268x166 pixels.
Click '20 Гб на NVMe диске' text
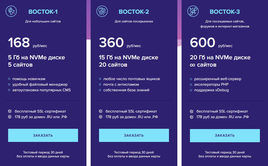pyautogui.click(x=220, y=58)
